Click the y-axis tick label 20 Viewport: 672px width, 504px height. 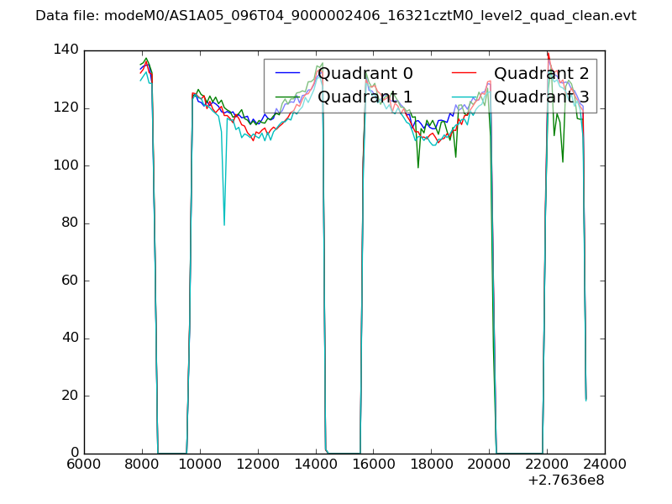pyautogui.click(x=69, y=396)
